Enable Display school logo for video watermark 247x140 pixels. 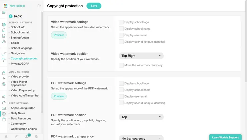[x=121, y=22]
